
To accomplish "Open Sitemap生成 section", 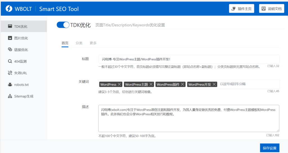I will click(24, 96).
